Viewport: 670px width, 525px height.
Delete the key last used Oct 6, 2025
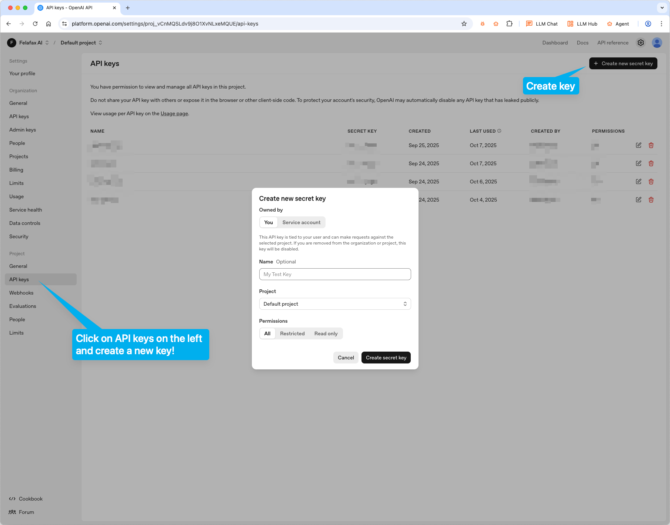click(x=651, y=182)
